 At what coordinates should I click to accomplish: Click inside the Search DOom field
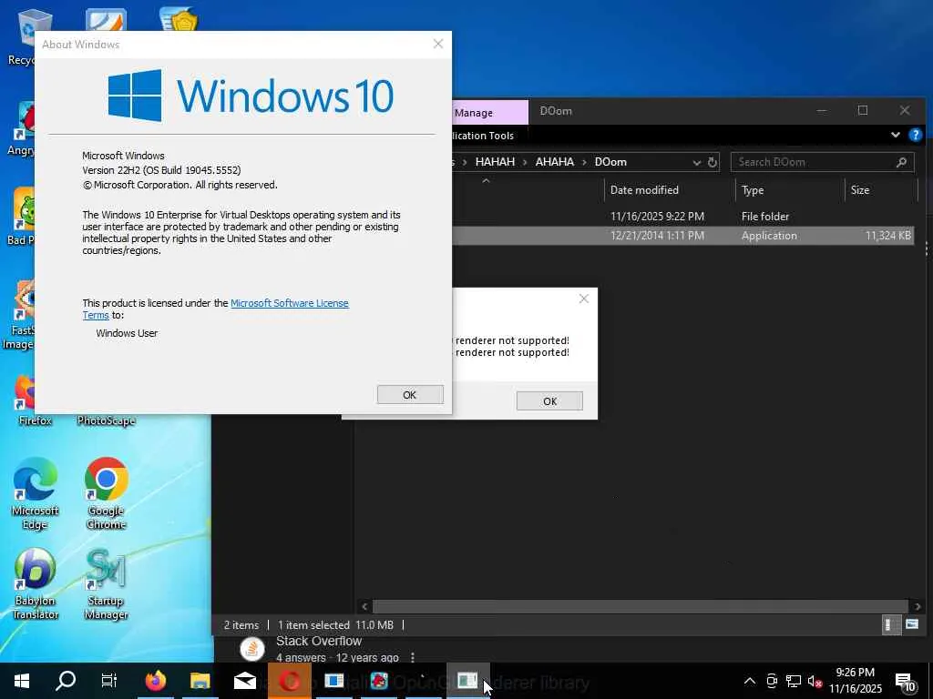822,162
